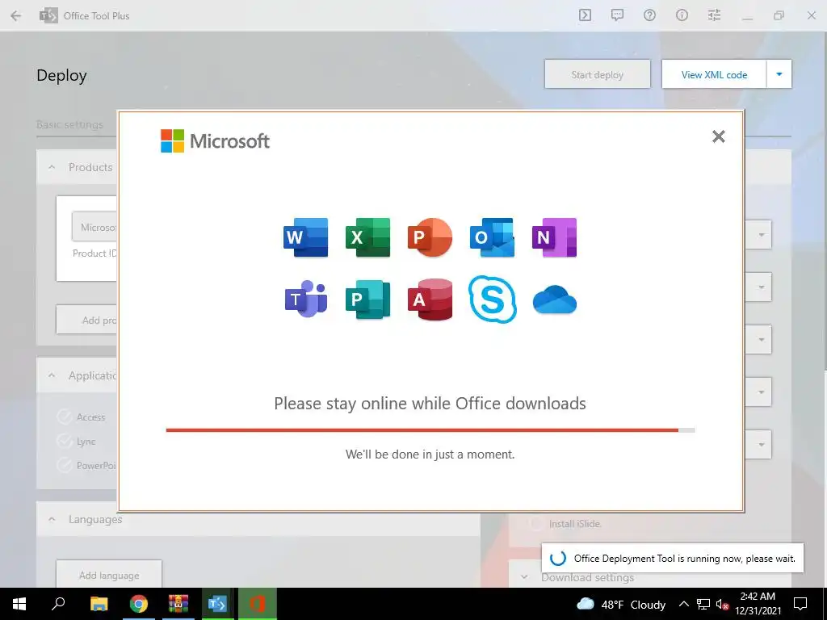This screenshot has height=620, width=827.
Task: Toggle the Lync application checkbox
Action: coord(65,441)
